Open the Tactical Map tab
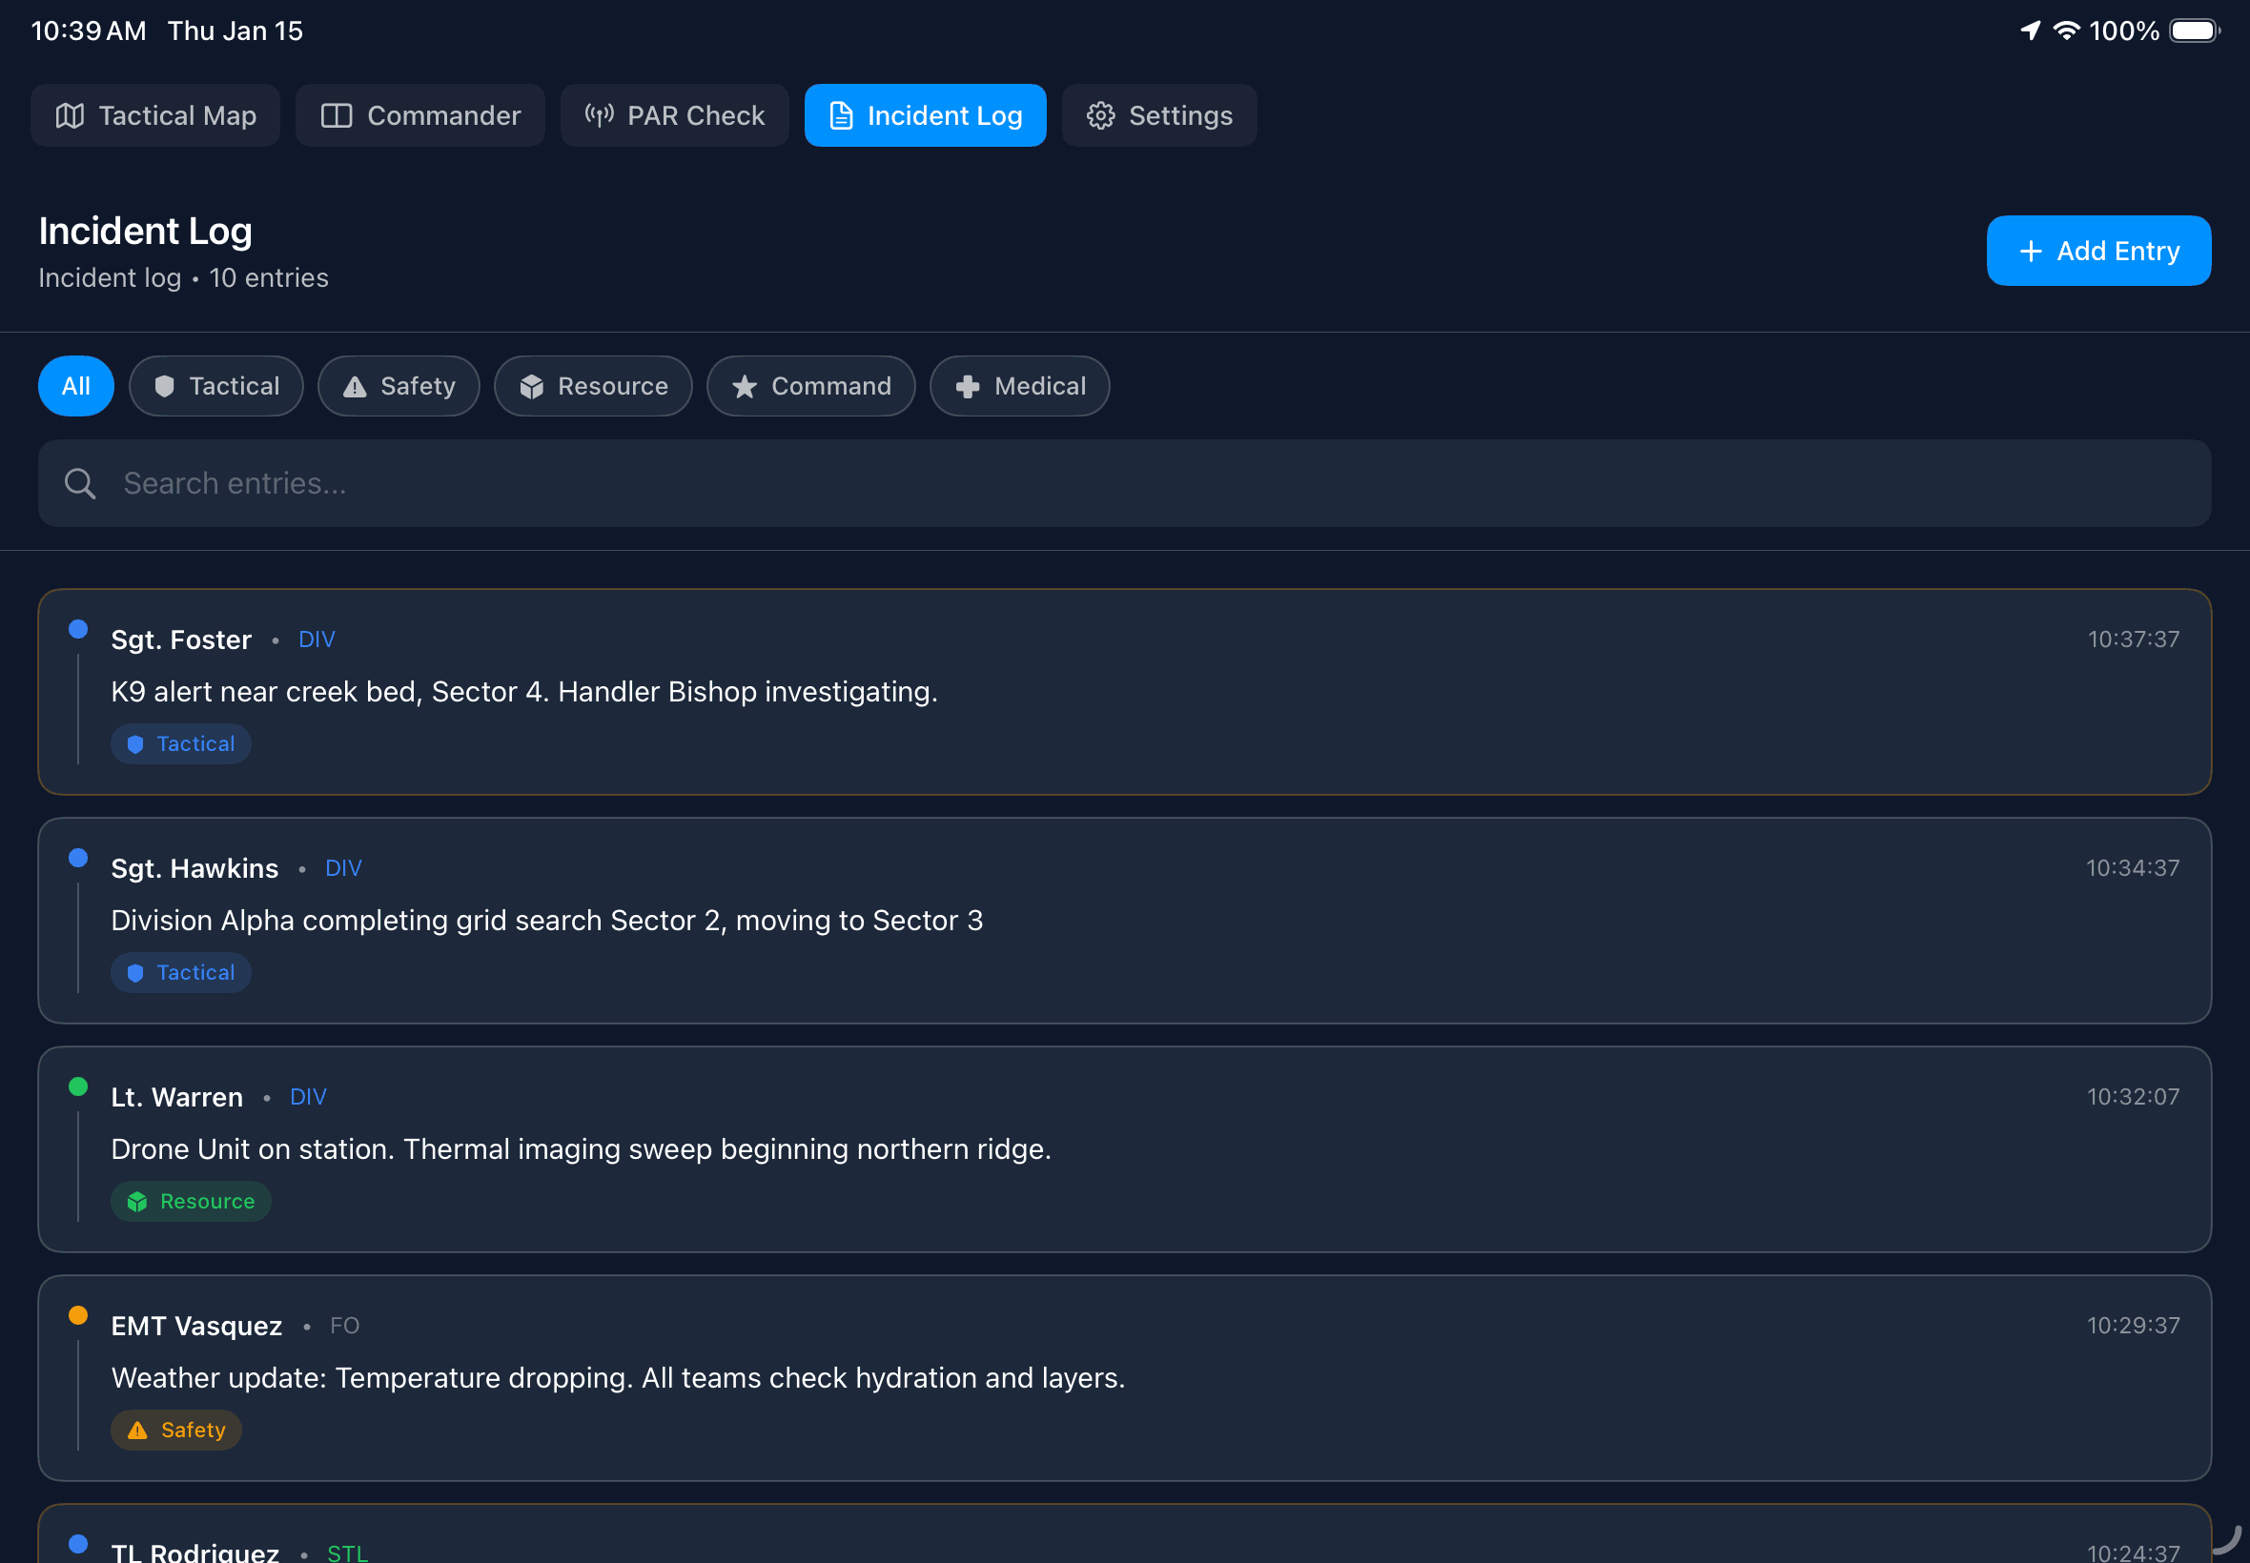 tap(154, 115)
